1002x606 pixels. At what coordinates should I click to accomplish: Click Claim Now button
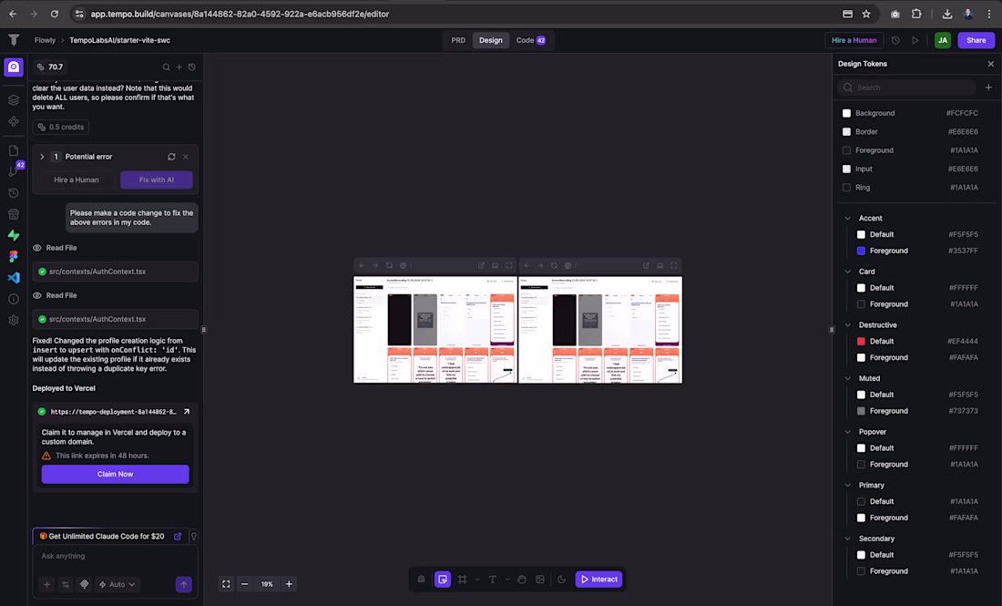[115, 474]
